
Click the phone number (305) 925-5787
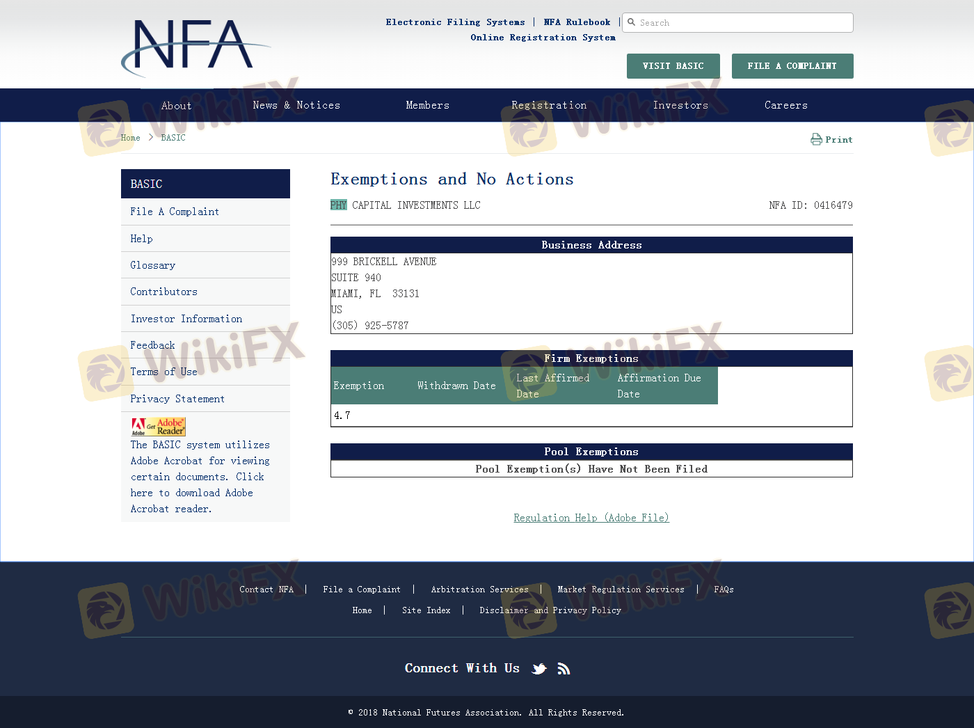pos(370,326)
